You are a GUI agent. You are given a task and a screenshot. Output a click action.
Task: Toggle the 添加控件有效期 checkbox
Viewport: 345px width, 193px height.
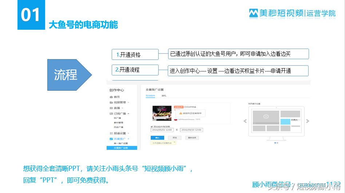pos(152,127)
